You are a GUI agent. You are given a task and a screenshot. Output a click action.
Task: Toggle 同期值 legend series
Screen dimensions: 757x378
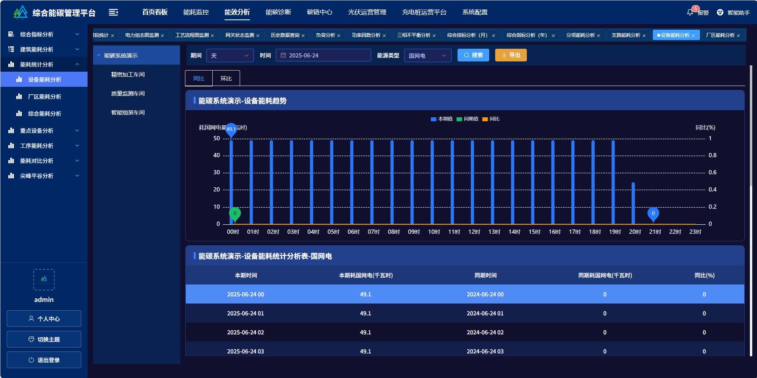point(467,119)
